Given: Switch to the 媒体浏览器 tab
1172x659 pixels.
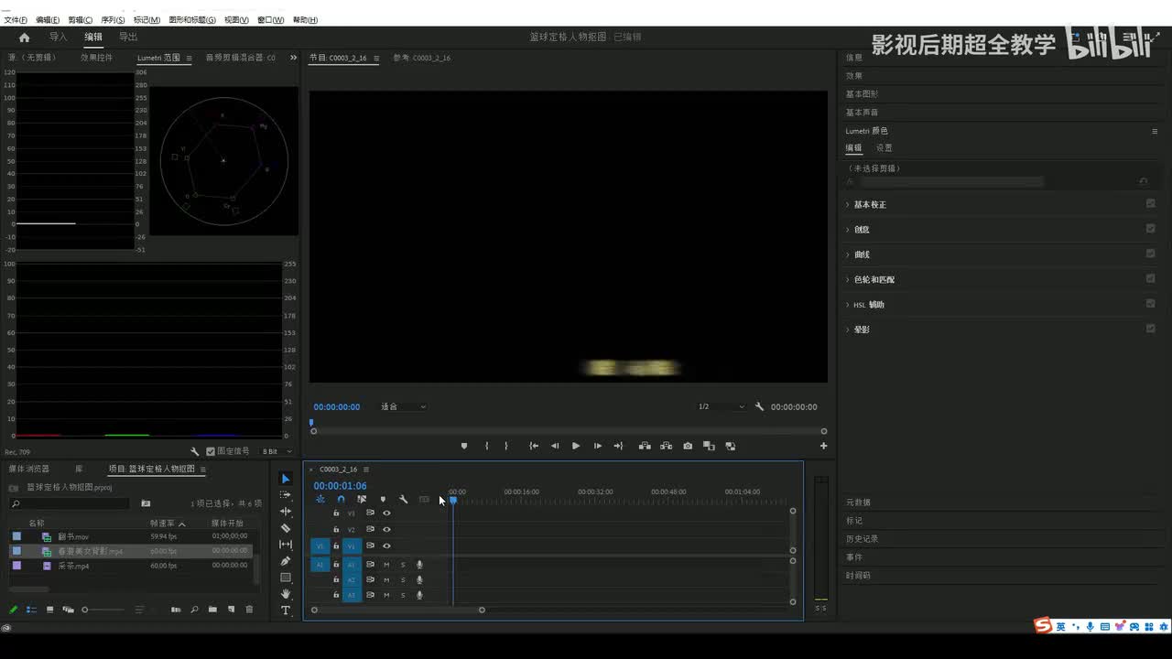Looking at the screenshot, I should tap(29, 469).
